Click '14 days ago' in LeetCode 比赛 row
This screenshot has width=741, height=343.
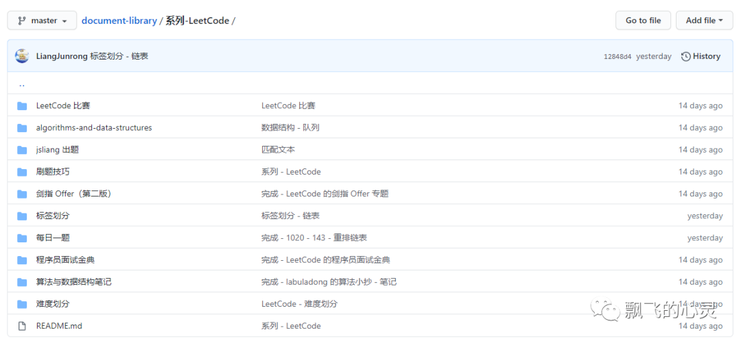(701, 105)
